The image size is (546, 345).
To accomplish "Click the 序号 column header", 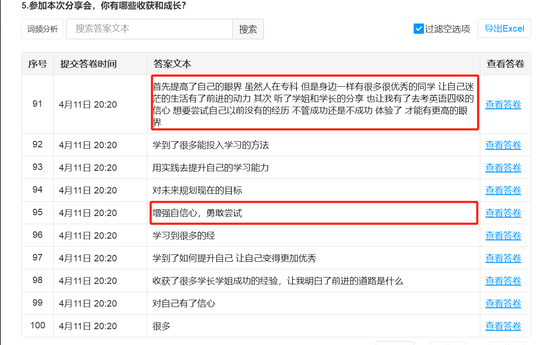I will point(38,64).
